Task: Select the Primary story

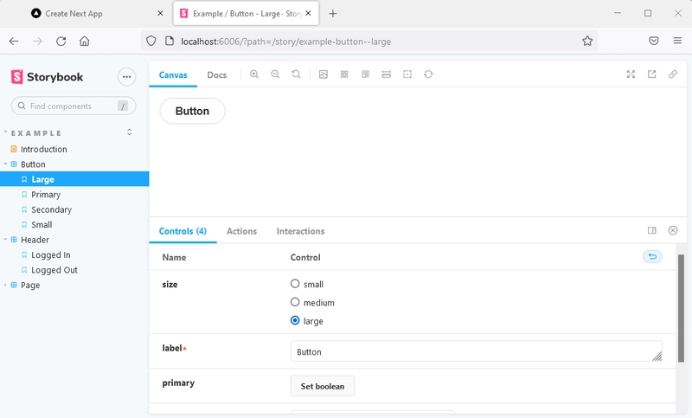Action: (46, 195)
